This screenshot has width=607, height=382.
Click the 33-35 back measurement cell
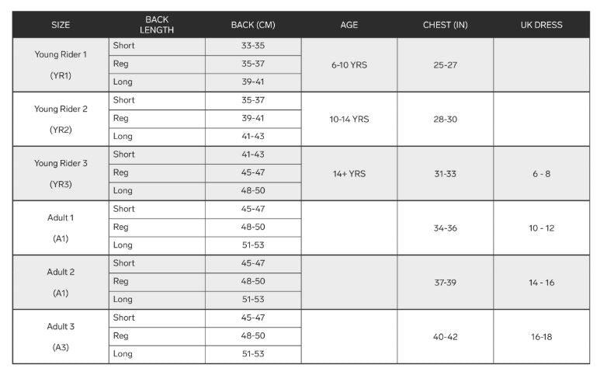(253, 46)
